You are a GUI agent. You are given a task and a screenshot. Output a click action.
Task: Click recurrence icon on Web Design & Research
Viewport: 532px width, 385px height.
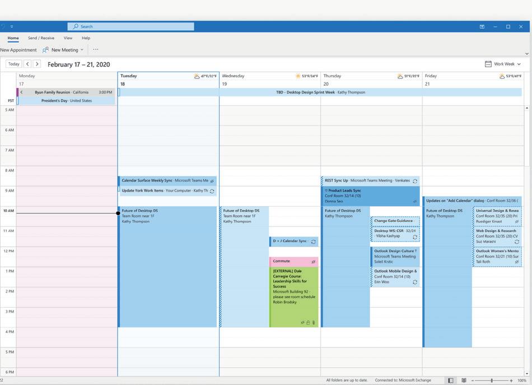[517, 242]
